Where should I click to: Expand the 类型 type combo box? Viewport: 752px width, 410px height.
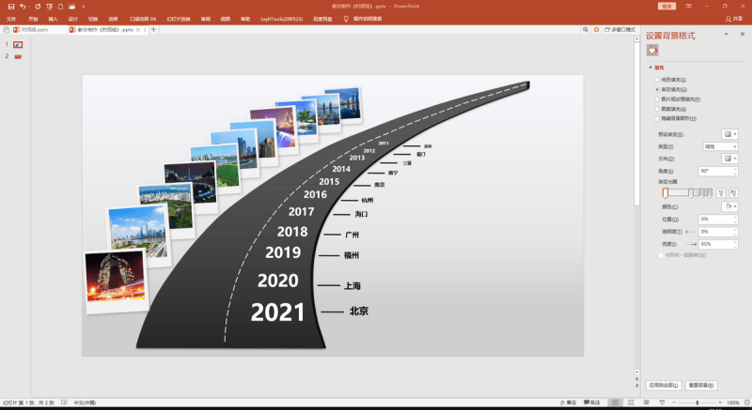(720, 146)
